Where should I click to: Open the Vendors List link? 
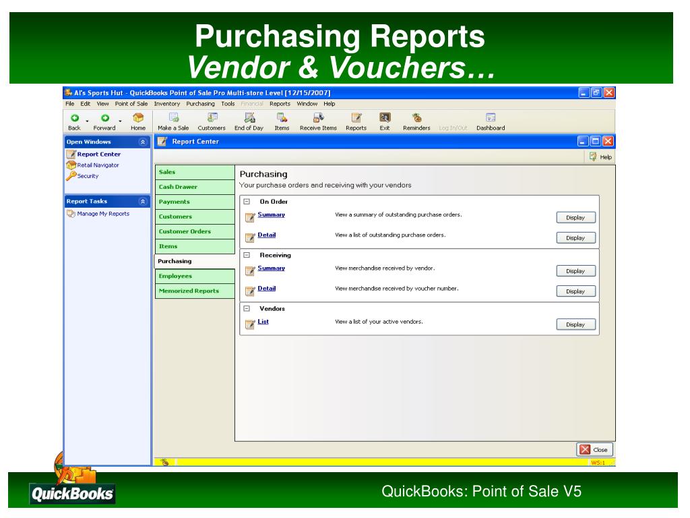click(x=263, y=322)
